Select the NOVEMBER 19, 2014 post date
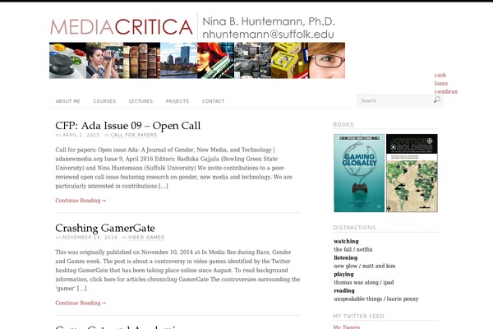The image size is (493, 329). tap(90, 238)
